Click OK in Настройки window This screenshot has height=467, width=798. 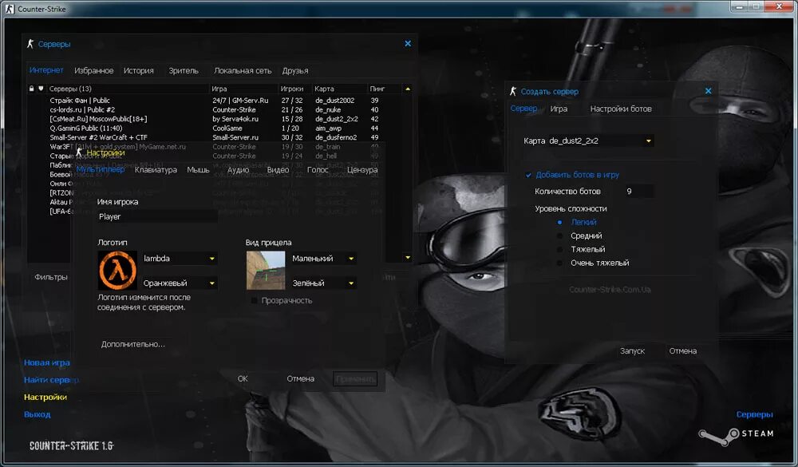243,379
